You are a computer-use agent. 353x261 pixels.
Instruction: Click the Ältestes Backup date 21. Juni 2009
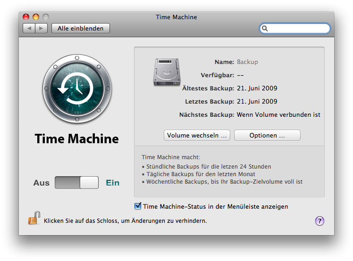point(257,88)
